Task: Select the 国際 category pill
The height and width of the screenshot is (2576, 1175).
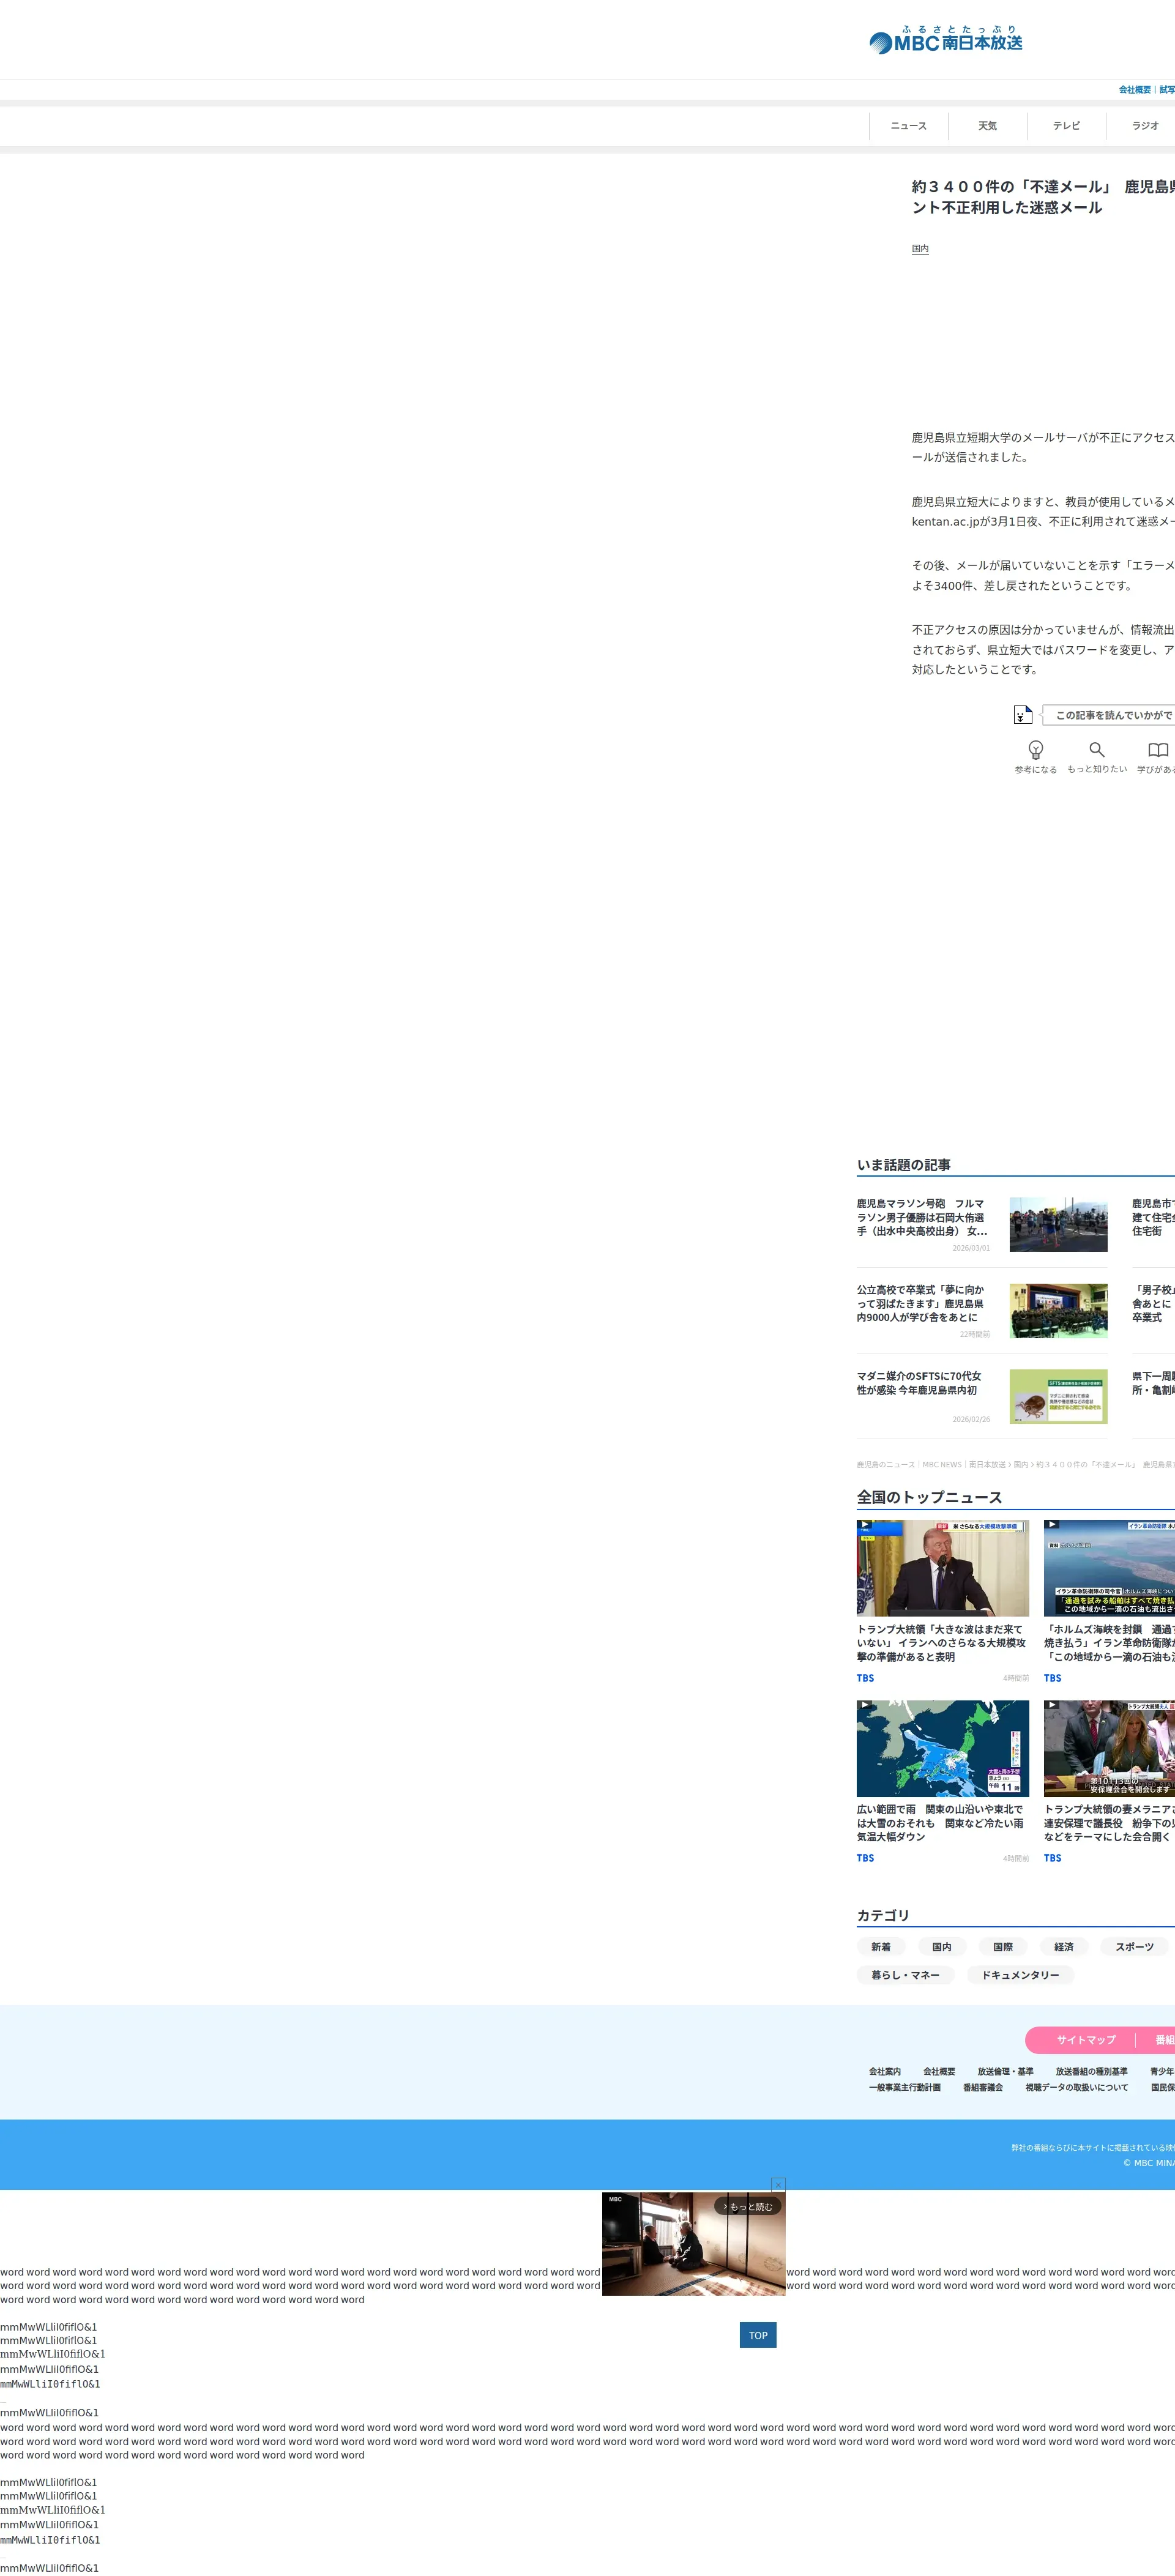Action: [1002, 1946]
